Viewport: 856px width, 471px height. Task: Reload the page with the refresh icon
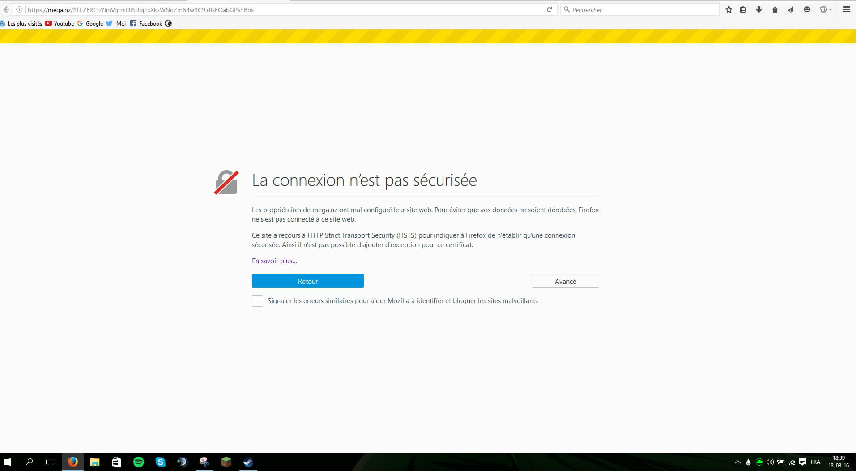(x=549, y=9)
